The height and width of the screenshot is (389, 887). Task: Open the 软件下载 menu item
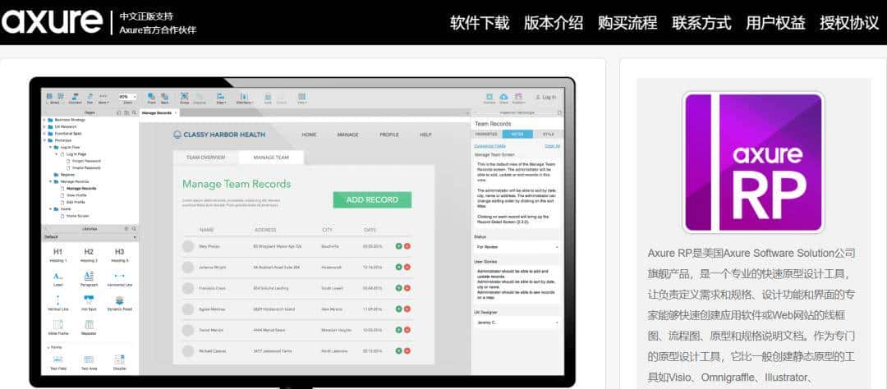(480, 23)
